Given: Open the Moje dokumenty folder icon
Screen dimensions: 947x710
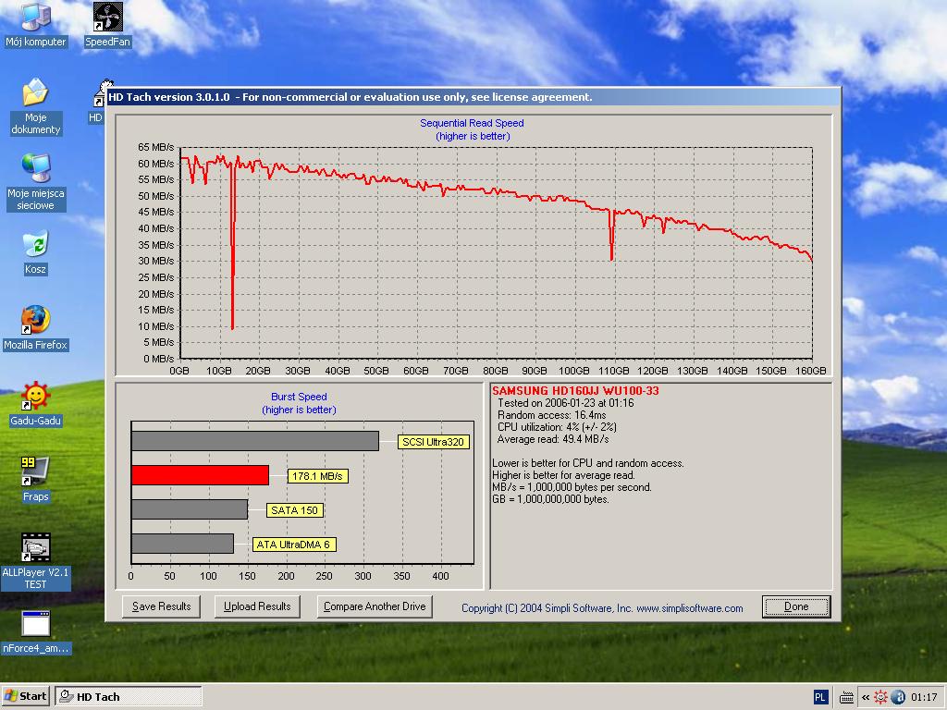Looking at the screenshot, I should [x=36, y=106].
